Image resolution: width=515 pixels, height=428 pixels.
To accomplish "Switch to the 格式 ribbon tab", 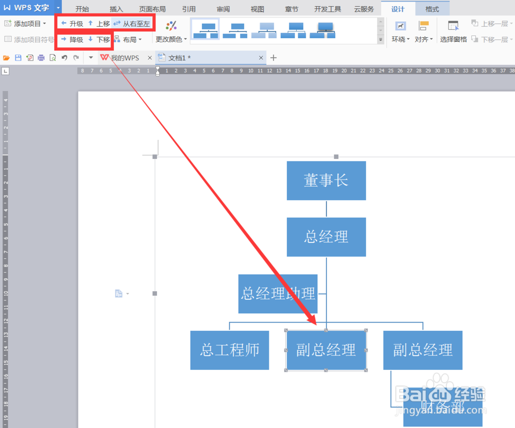I will click(432, 8).
